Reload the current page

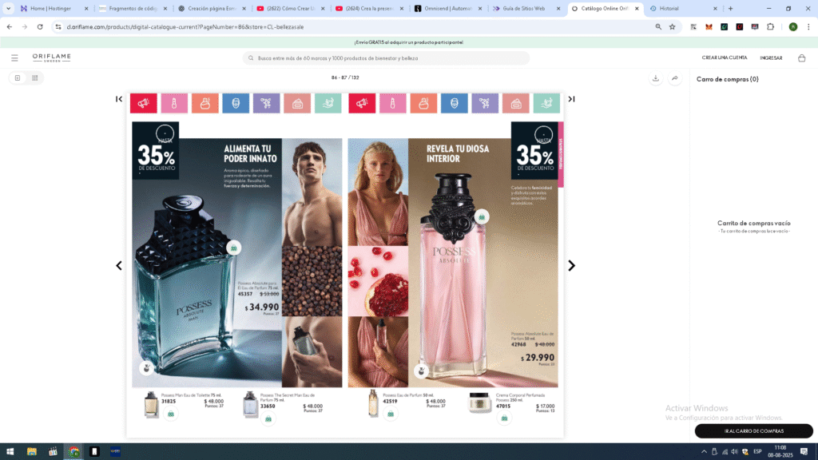coord(40,26)
